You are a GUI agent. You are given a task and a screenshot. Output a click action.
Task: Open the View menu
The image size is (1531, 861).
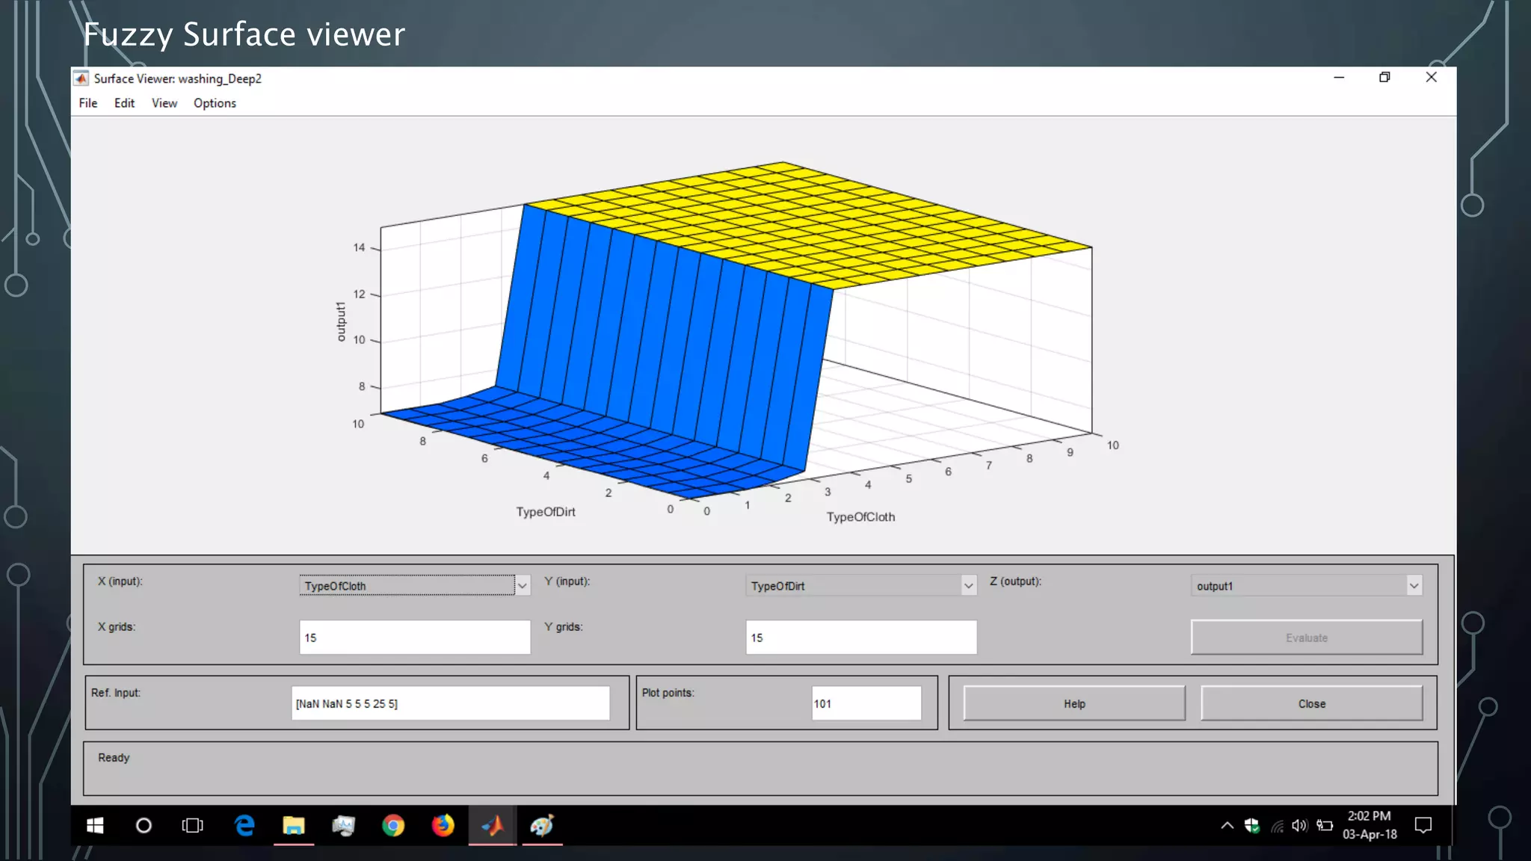[164, 103]
